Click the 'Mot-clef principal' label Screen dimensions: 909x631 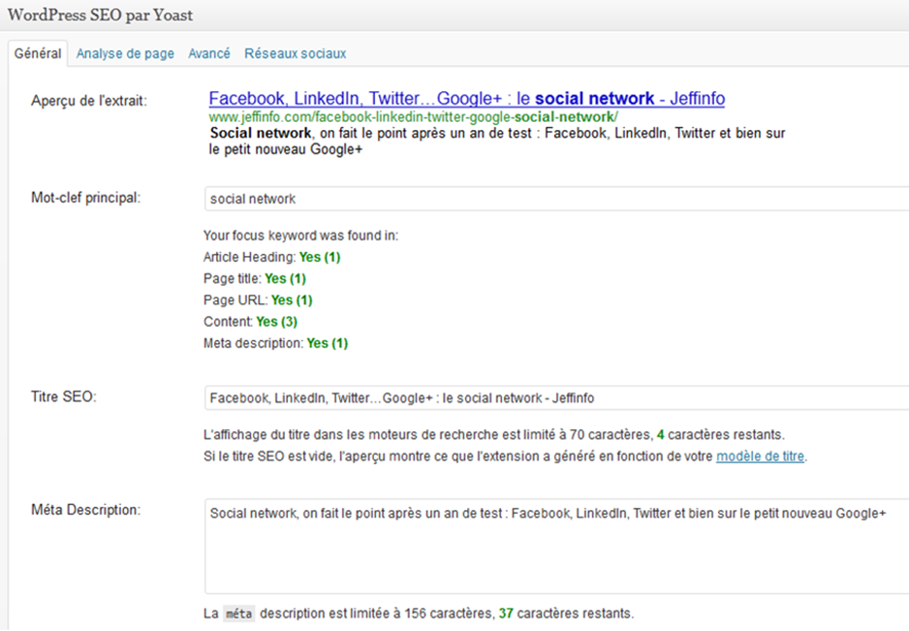(86, 198)
